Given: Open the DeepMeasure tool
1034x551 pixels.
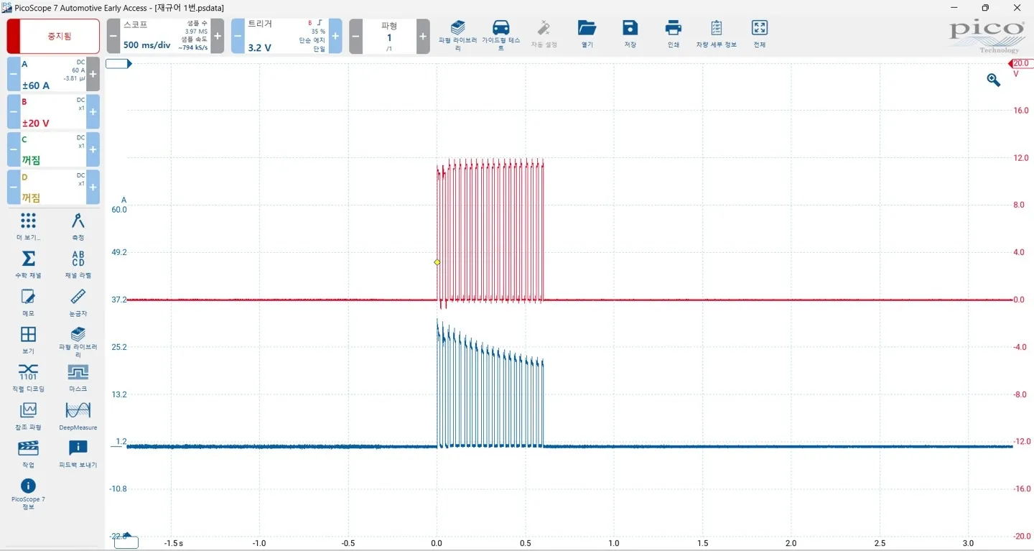Looking at the screenshot, I should (x=78, y=416).
